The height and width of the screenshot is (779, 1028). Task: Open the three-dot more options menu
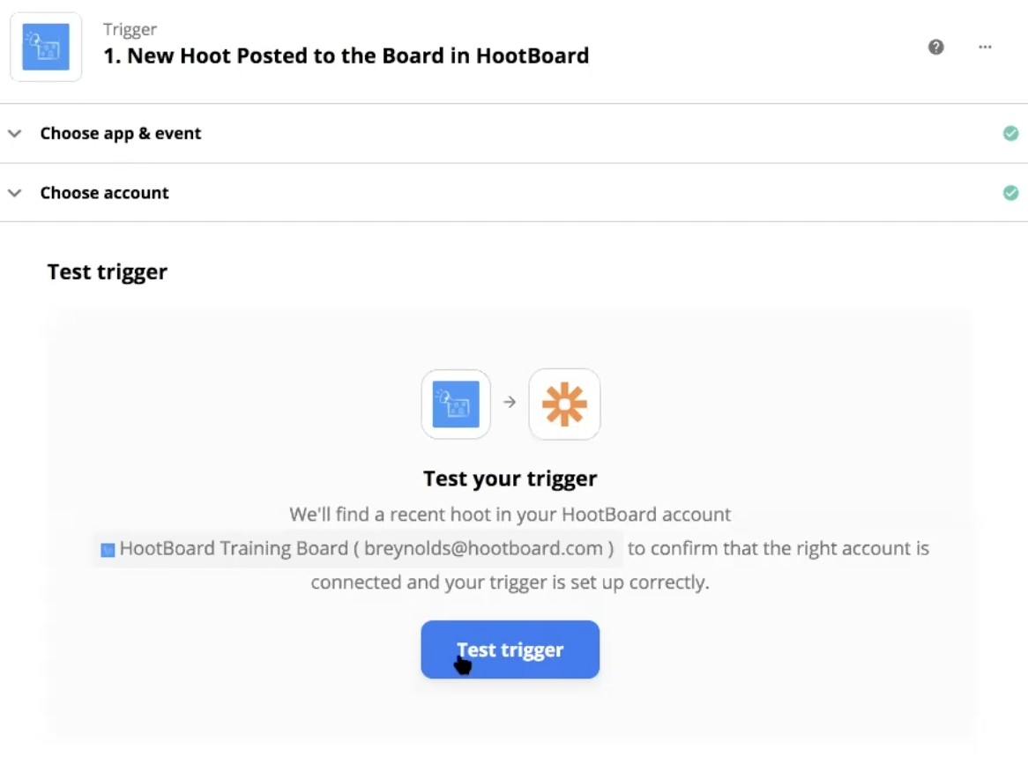[x=986, y=47]
